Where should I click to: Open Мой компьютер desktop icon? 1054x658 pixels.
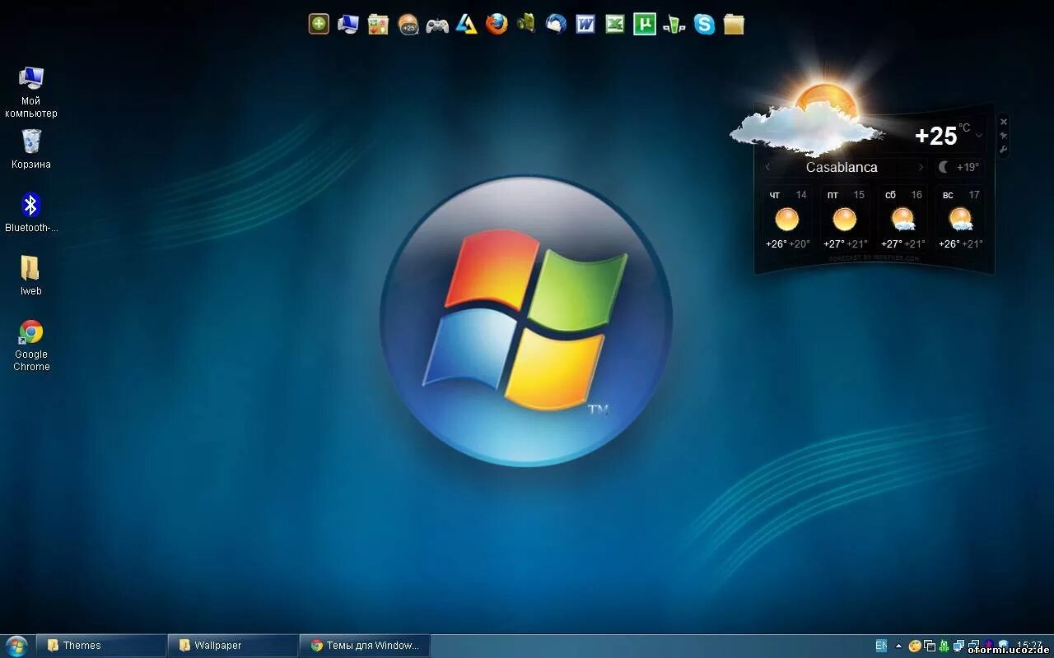(x=31, y=91)
